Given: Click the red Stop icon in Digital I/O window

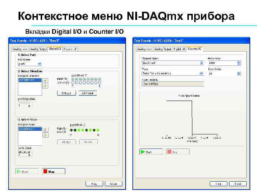Looking at the screenshot, I should (45, 171).
